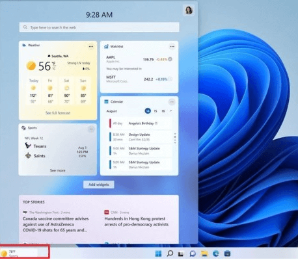
Task: Open the AAPL stock row
Action: [139, 59]
